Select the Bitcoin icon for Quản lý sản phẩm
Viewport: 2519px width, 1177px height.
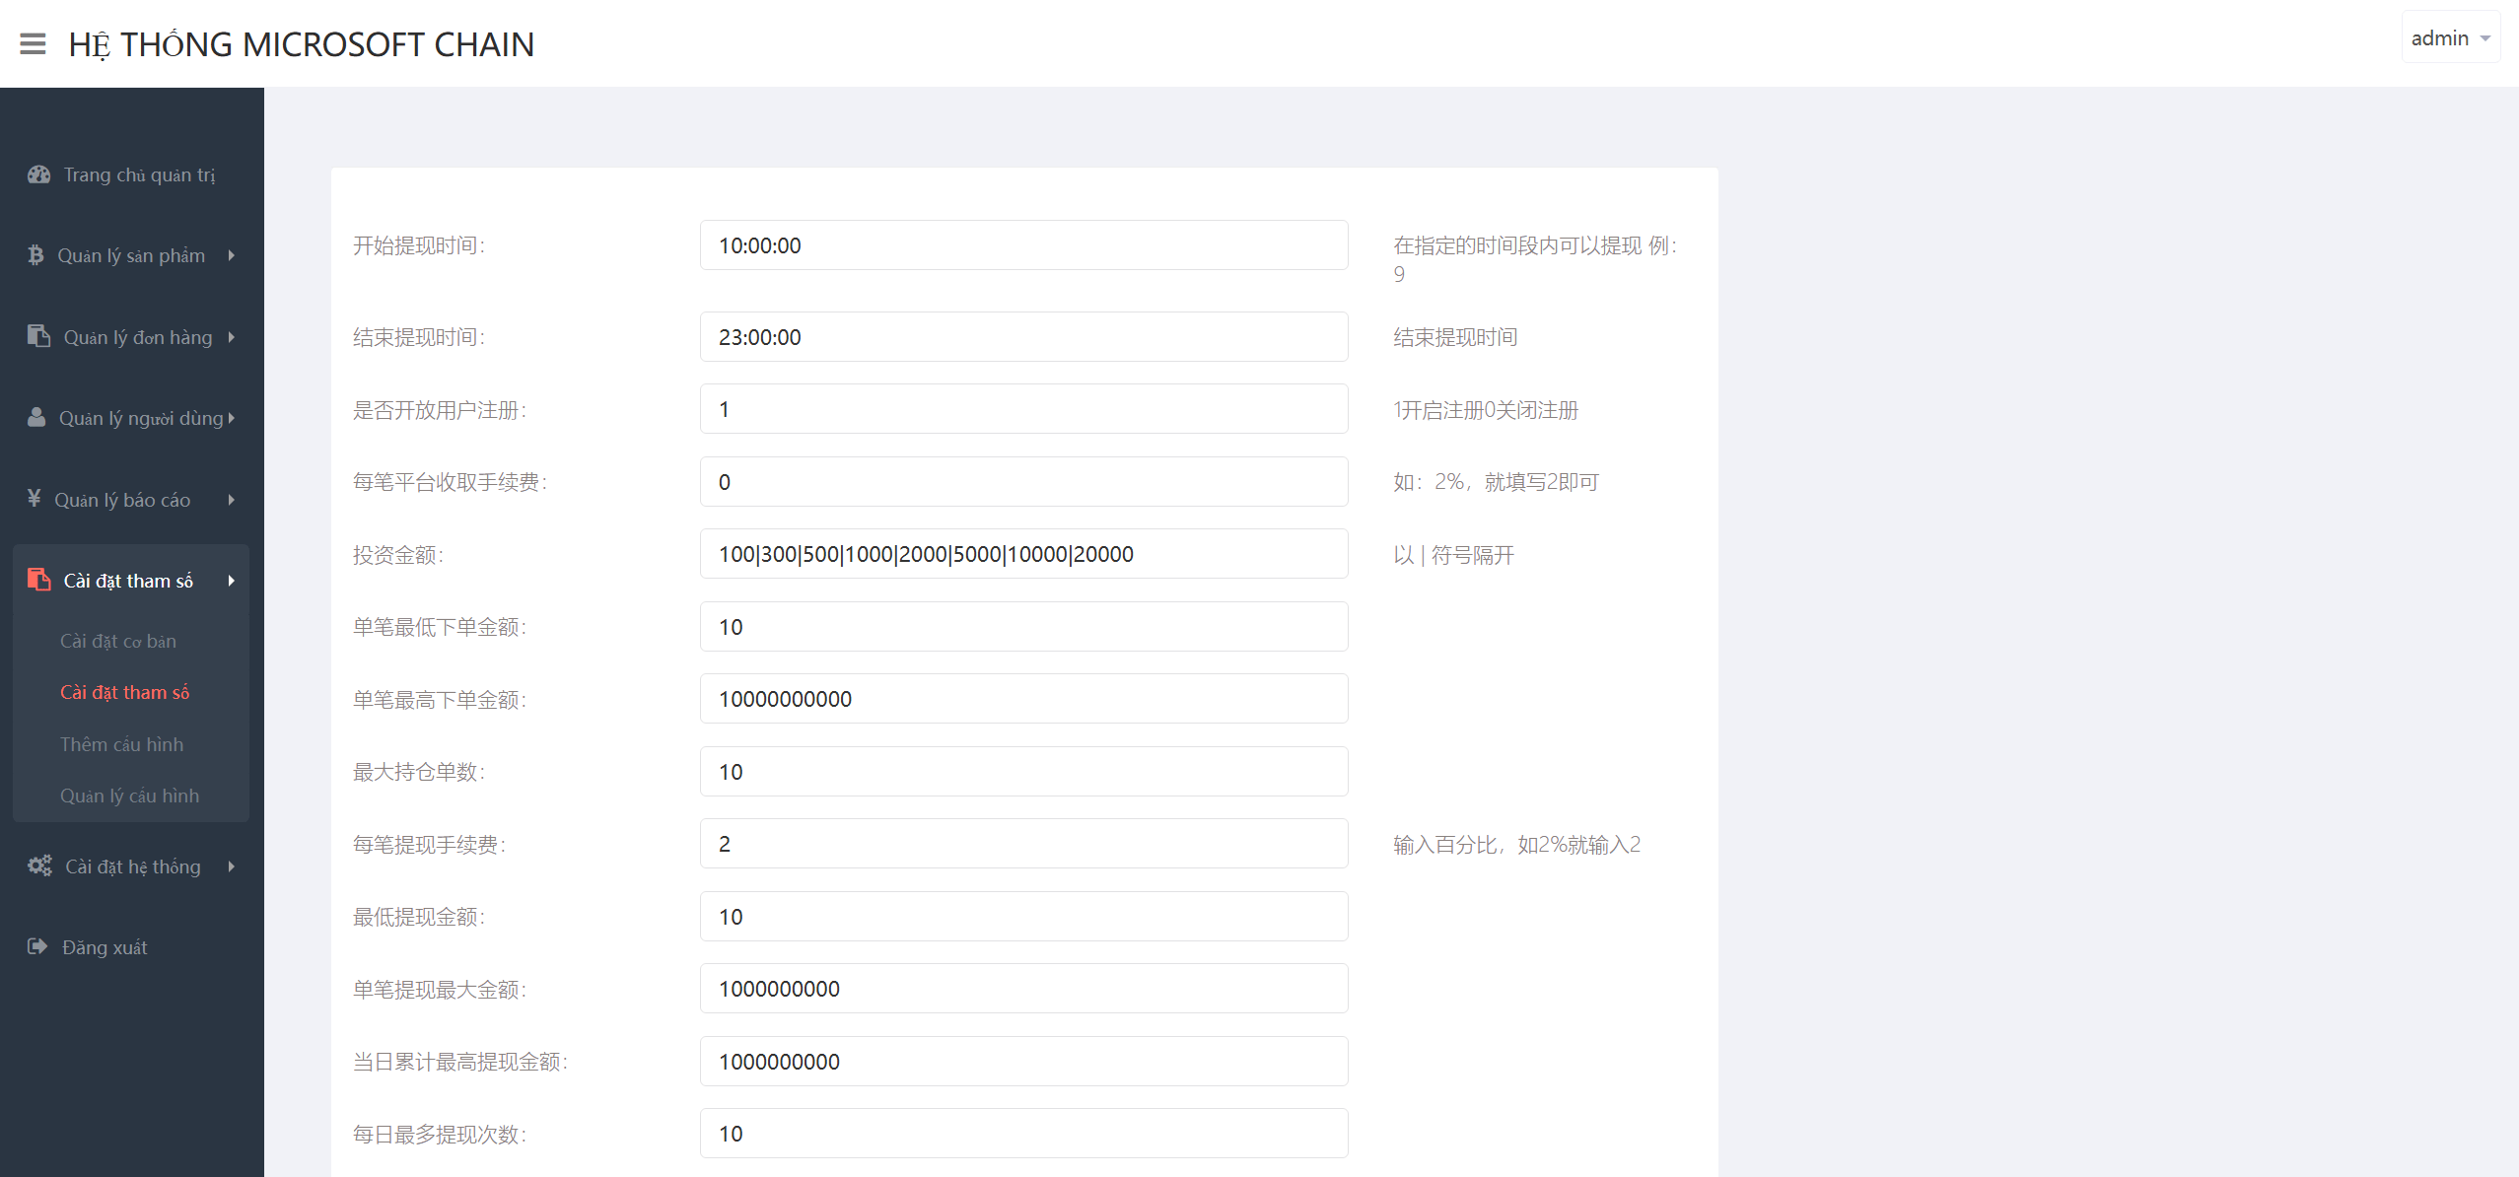point(35,255)
